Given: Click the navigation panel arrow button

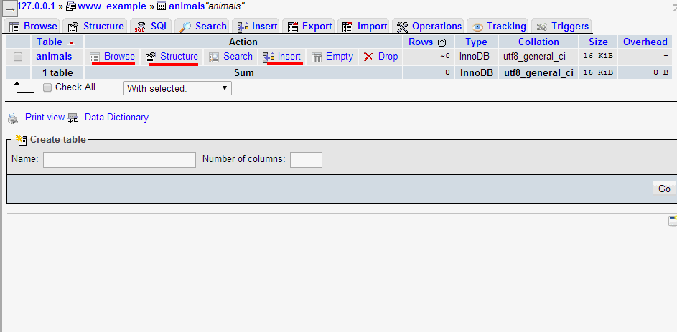Looking at the screenshot, I should [x=9, y=9].
